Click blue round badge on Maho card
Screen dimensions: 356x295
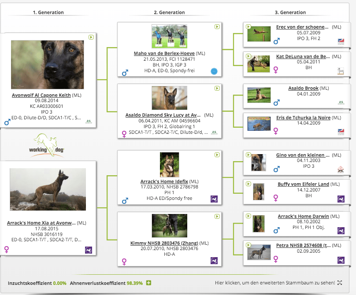point(214,71)
